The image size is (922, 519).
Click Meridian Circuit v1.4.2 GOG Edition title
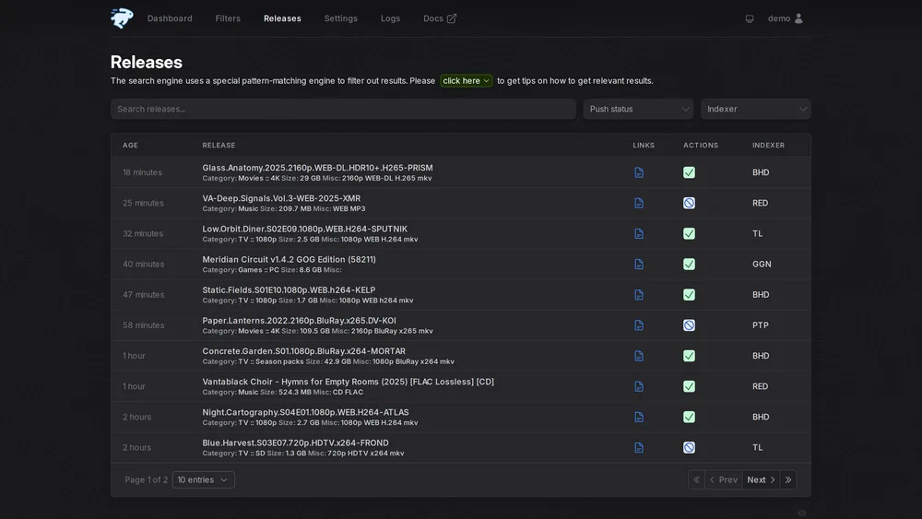[289, 259]
